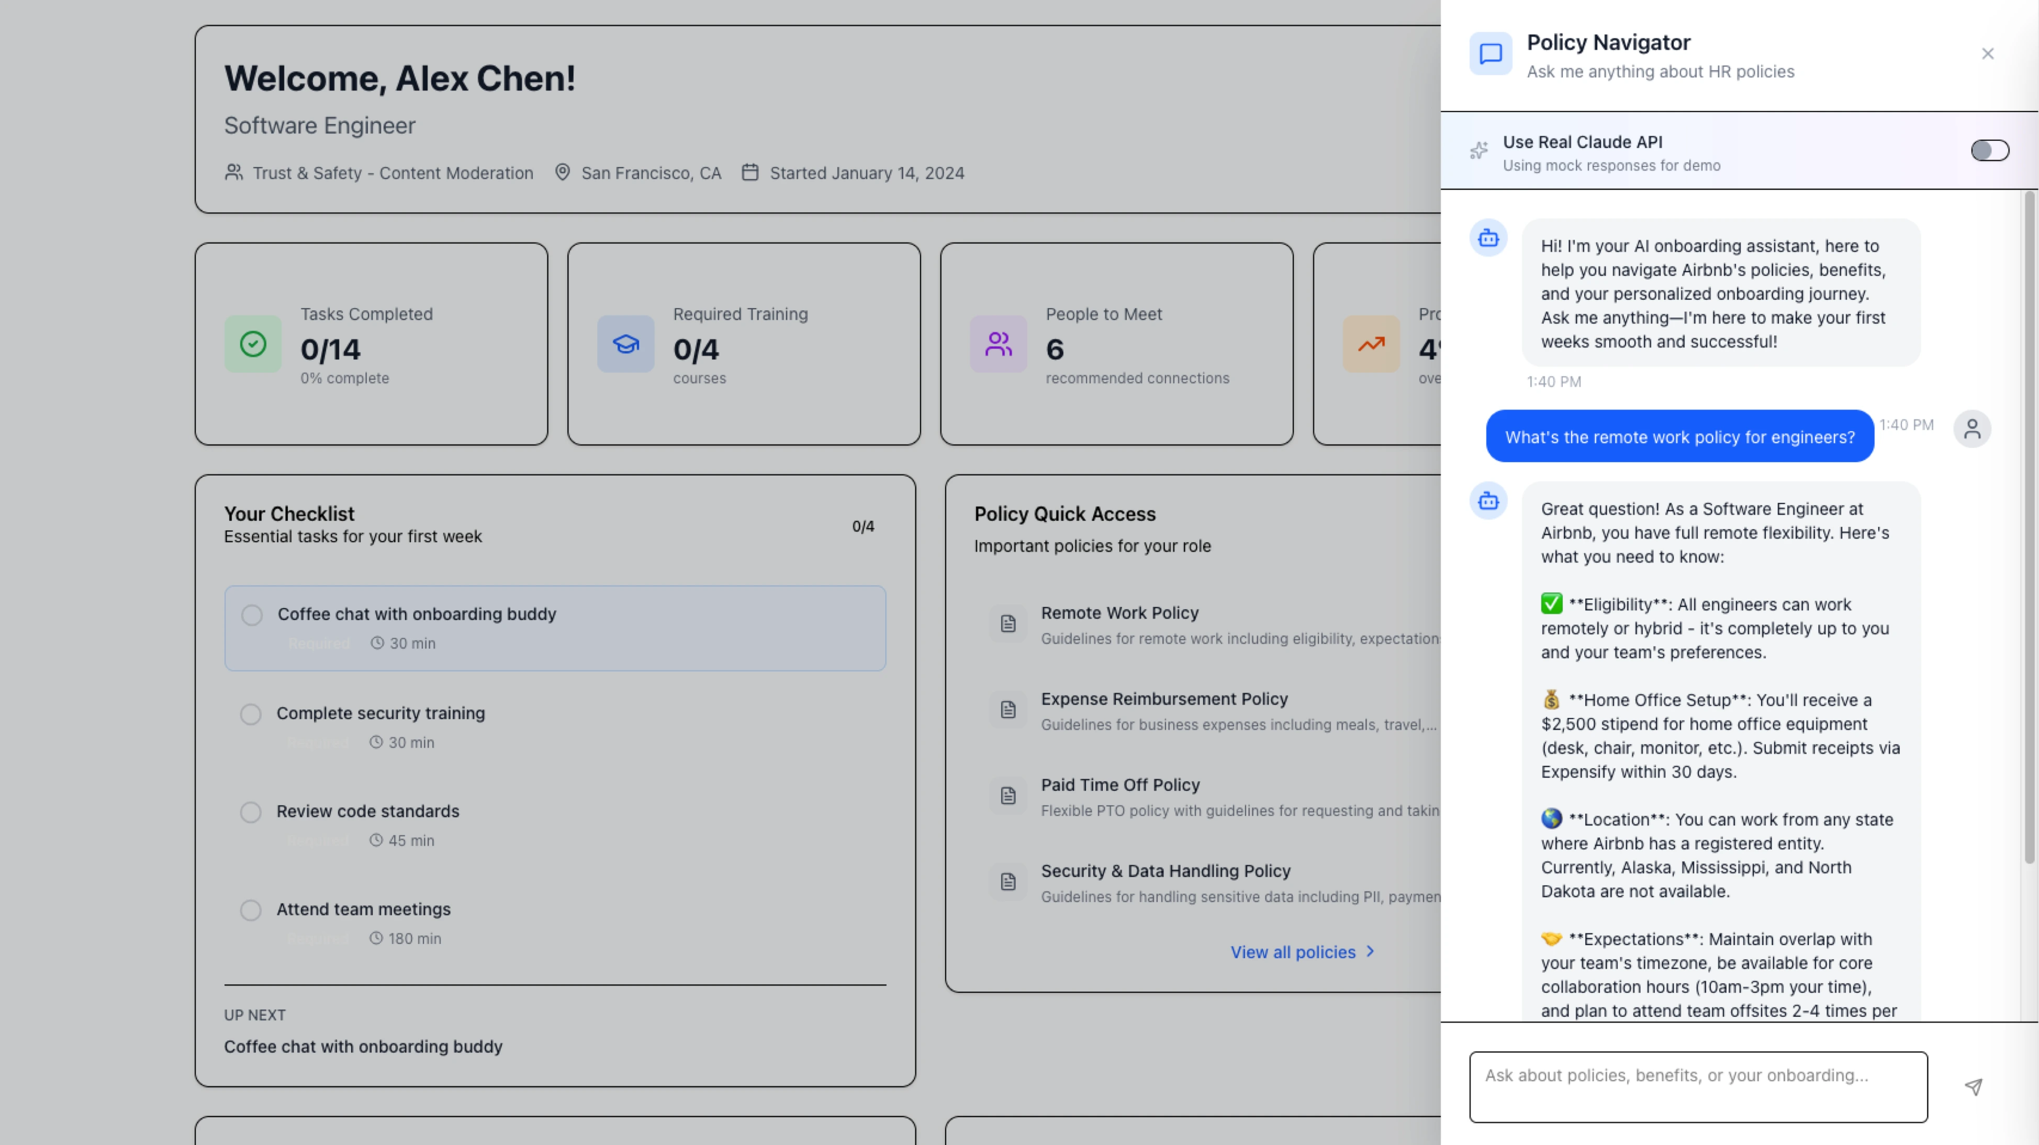Image resolution: width=2039 pixels, height=1145 pixels.
Task: Click the user avatar icon next to sent message
Action: pyautogui.click(x=1971, y=429)
